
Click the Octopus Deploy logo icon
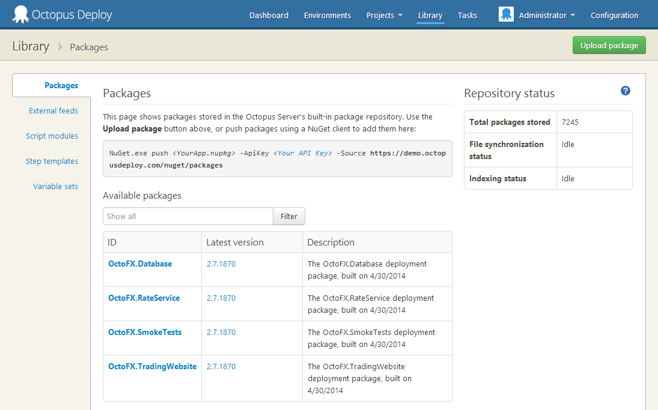coord(20,13)
